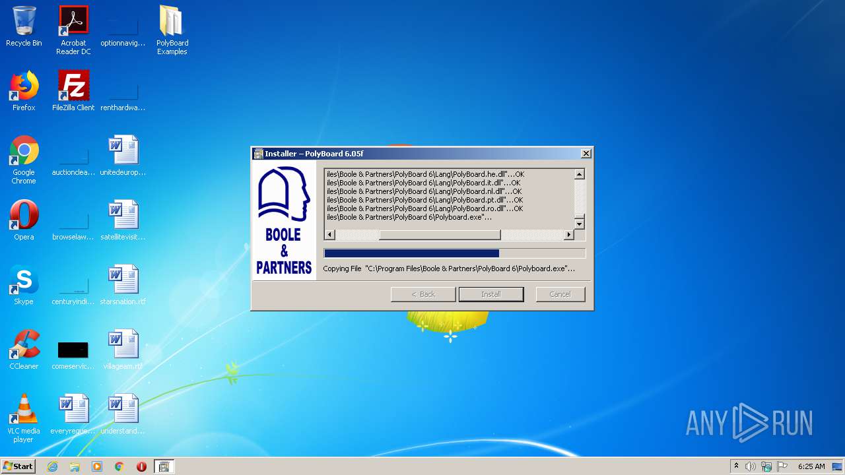The width and height of the screenshot is (845, 475).
Task: Select the PolyBoard.ro.dll log line
Action: 424,208
